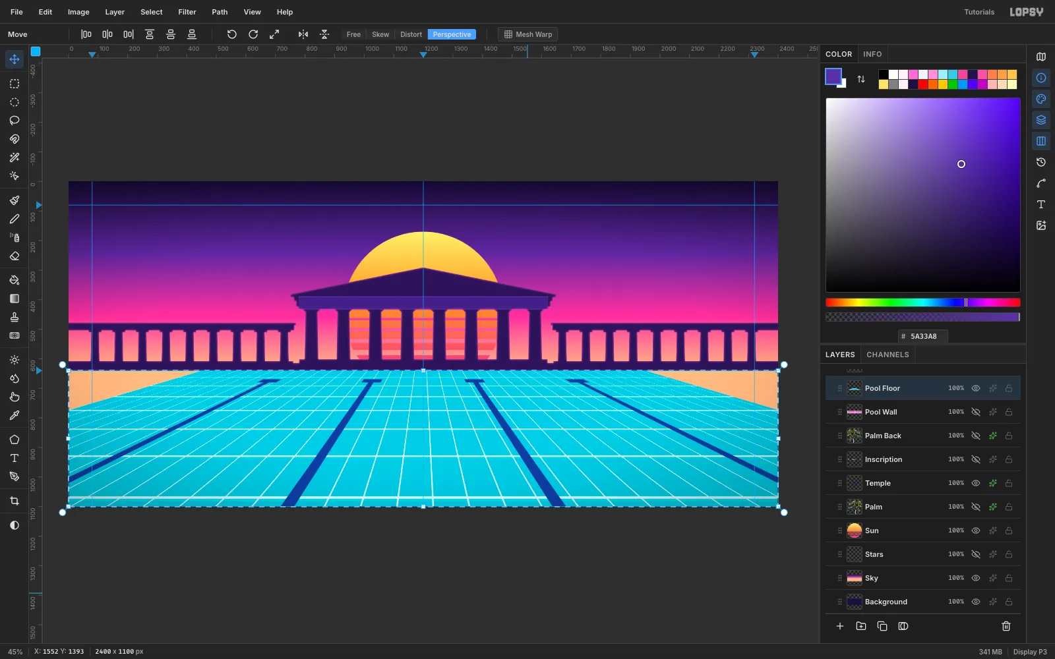Show the Stars layer
Viewport: 1055px width, 659px height.
pos(976,554)
